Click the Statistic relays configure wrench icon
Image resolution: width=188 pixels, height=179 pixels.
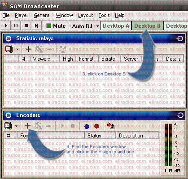(39, 49)
